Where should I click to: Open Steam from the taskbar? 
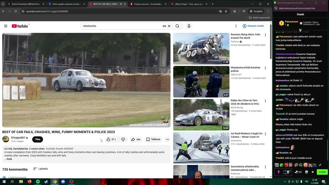point(46,182)
